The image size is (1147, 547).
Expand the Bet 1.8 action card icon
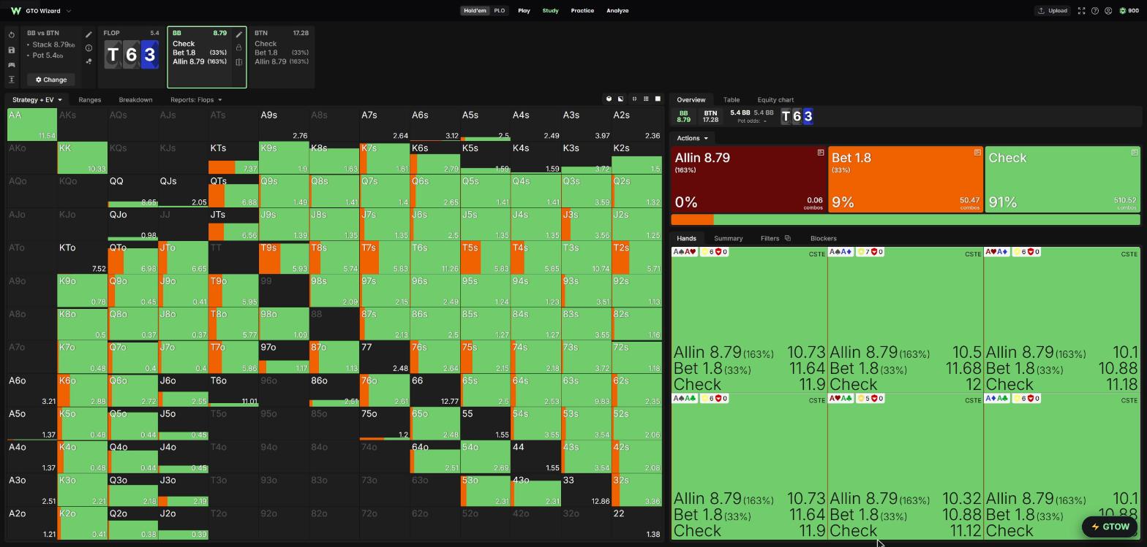pyautogui.click(x=977, y=153)
